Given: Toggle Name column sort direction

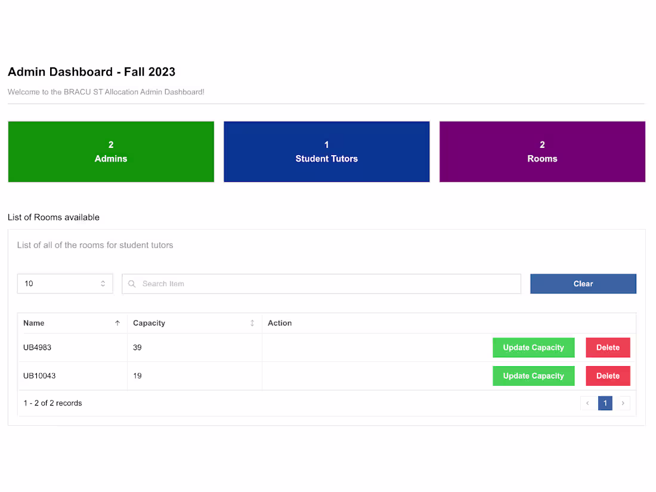Looking at the screenshot, I should tap(117, 323).
